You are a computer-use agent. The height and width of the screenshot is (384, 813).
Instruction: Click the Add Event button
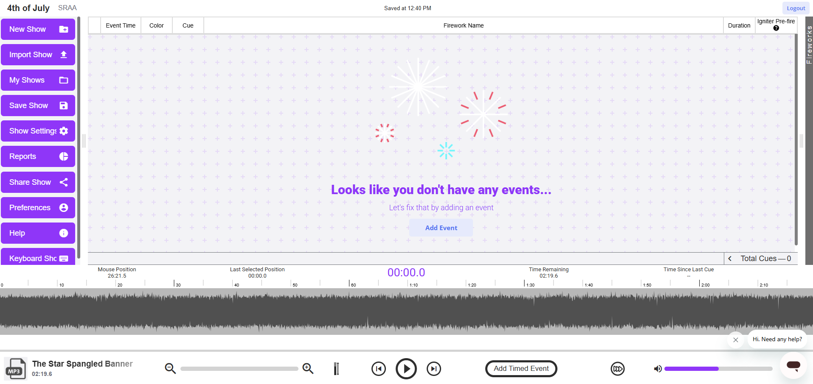[x=441, y=228]
